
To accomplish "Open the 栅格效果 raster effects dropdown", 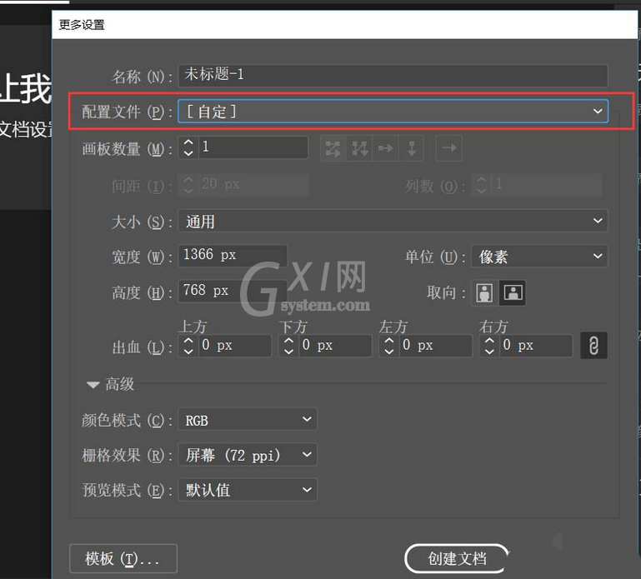I will [x=248, y=454].
